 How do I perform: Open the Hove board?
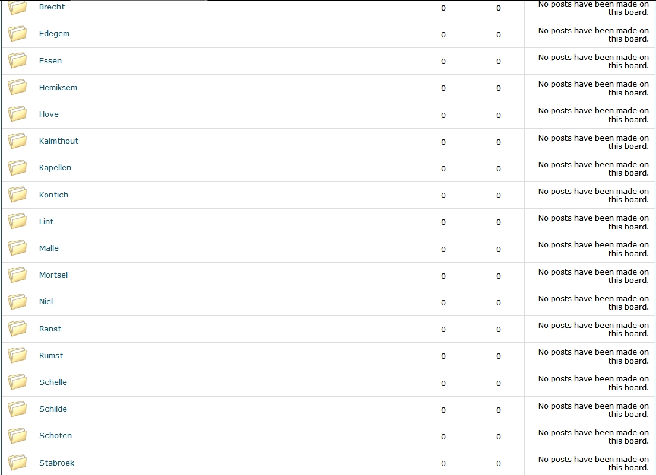pos(49,114)
